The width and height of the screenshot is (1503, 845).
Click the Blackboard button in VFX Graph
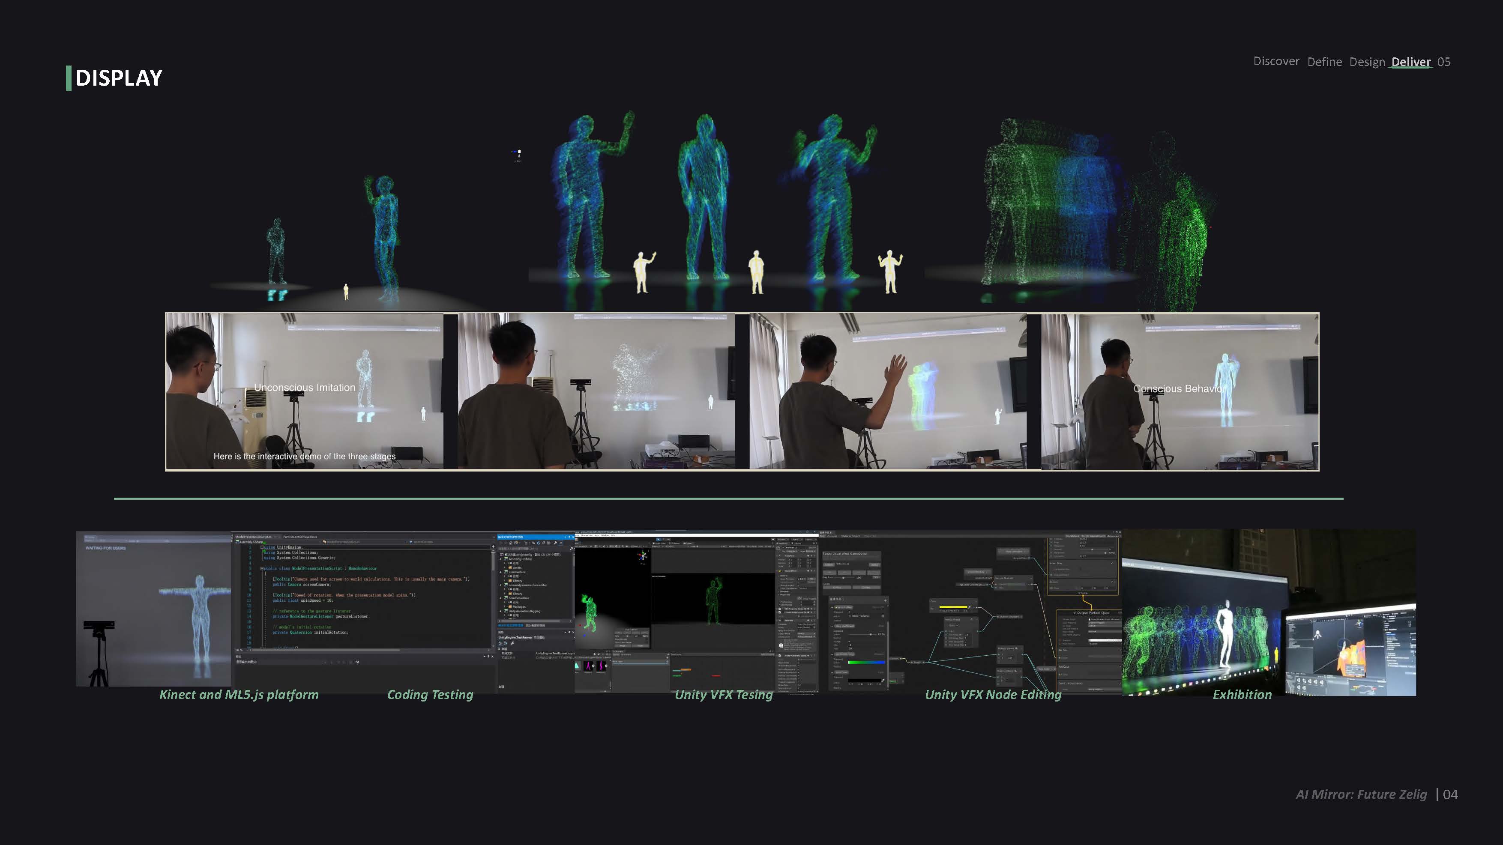coord(1072,536)
